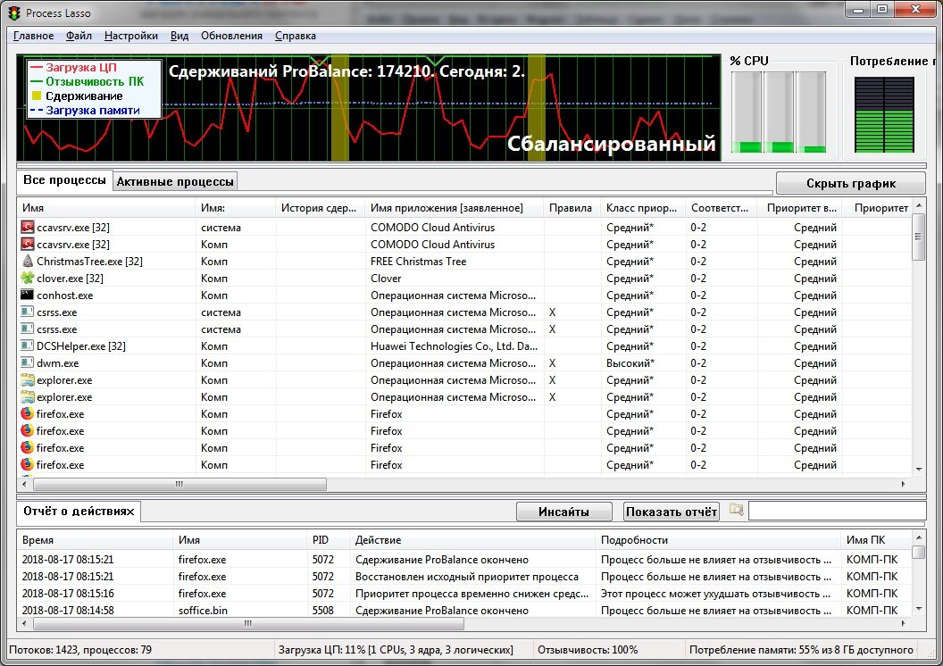The width and height of the screenshot is (943, 666).
Task: Sort by Имя приложения [заявленное] column header
Action: (454, 208)
